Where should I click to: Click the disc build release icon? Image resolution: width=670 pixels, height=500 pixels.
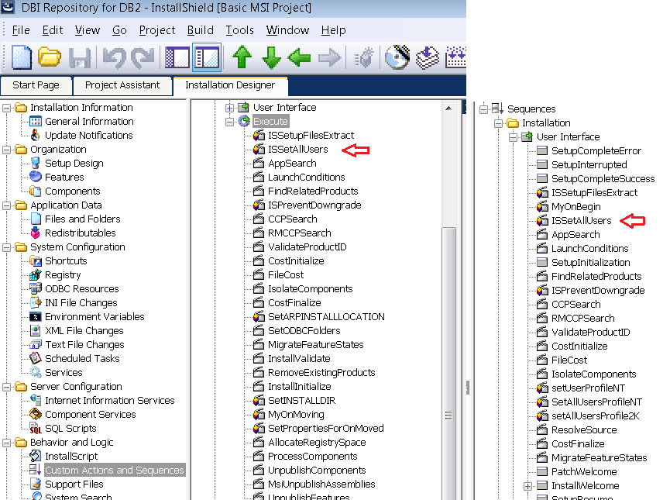coord(397,58)
